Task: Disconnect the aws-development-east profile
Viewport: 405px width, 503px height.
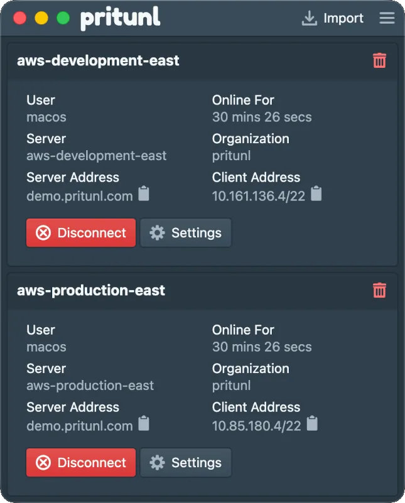Action: click(80, 232)
